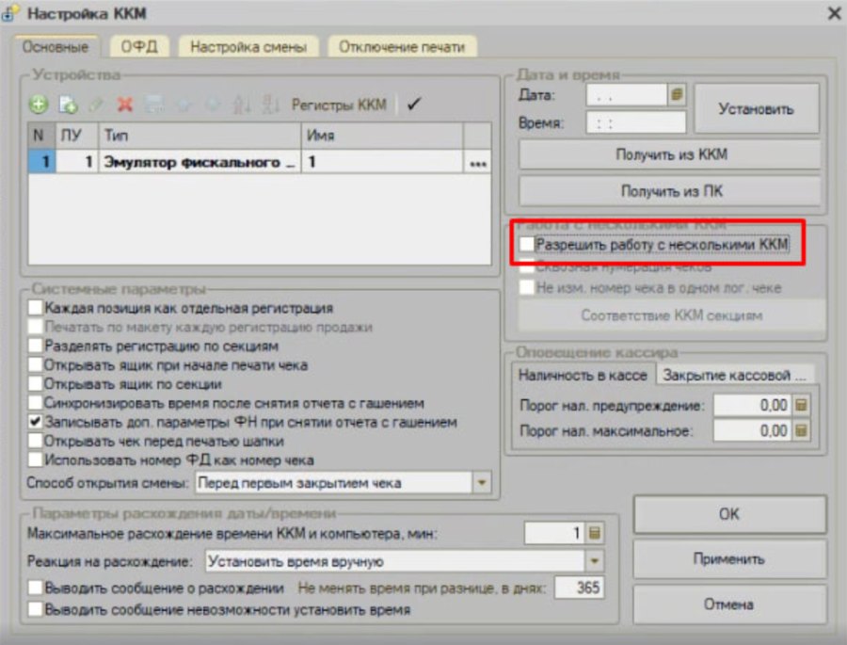This screenshot has height=645, width=847.
Task: Delete the selected device with the red cross
Action: (125, 104)
